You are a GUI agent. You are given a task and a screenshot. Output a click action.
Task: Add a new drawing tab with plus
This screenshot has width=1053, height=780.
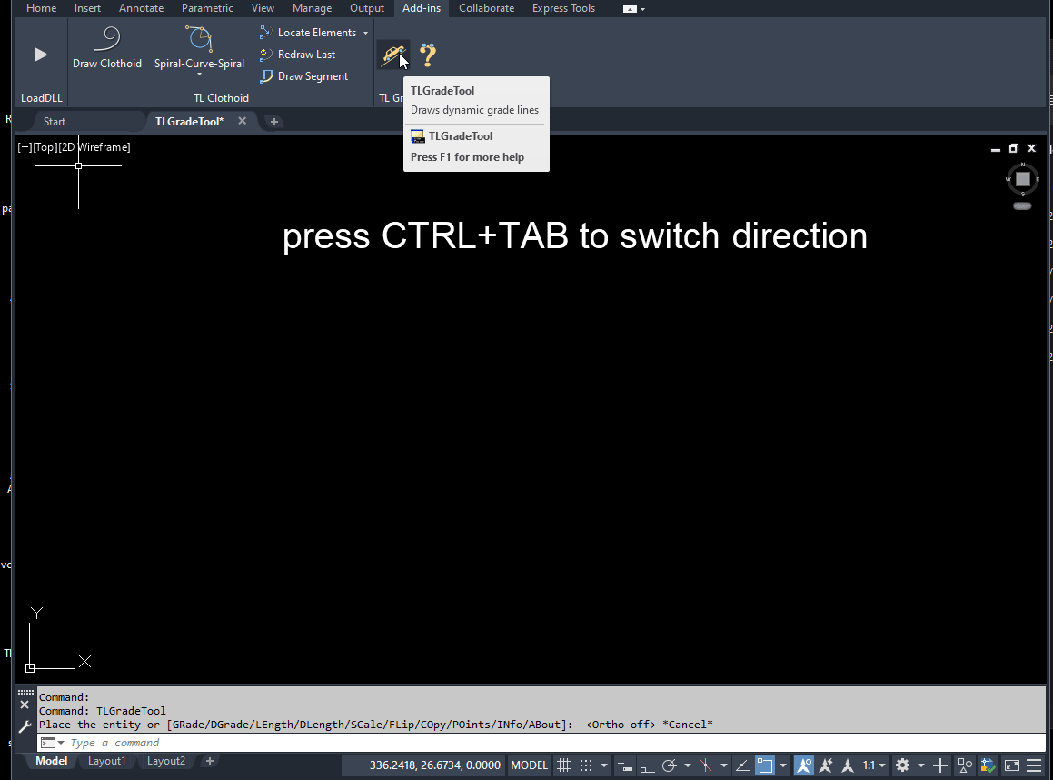click(x=274, y=122)
